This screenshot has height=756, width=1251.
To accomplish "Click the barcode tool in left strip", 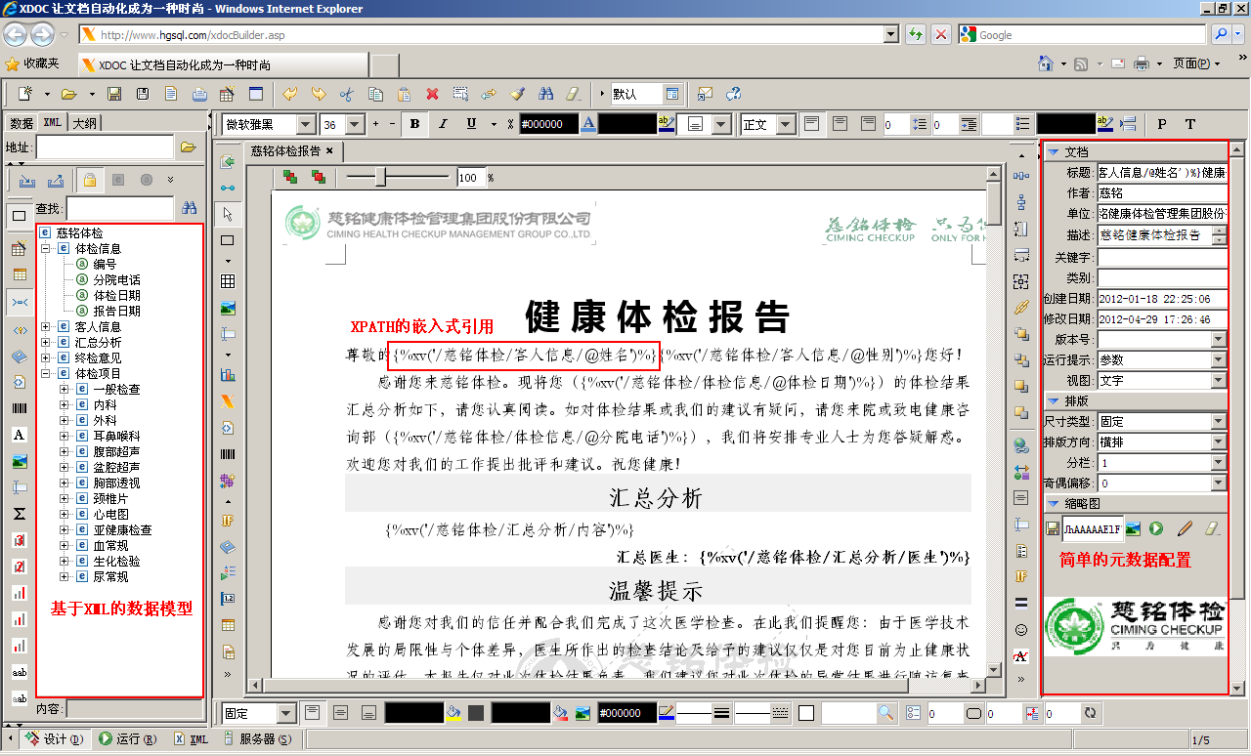I will pos(19,408).
